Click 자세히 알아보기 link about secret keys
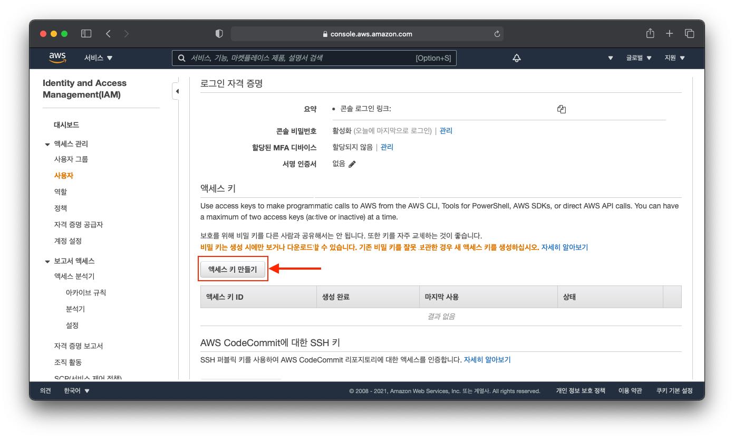Screen dimensions: 734x439 pos(565,247)
